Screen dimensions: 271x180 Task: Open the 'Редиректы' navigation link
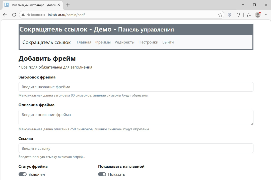pos(124,42)
